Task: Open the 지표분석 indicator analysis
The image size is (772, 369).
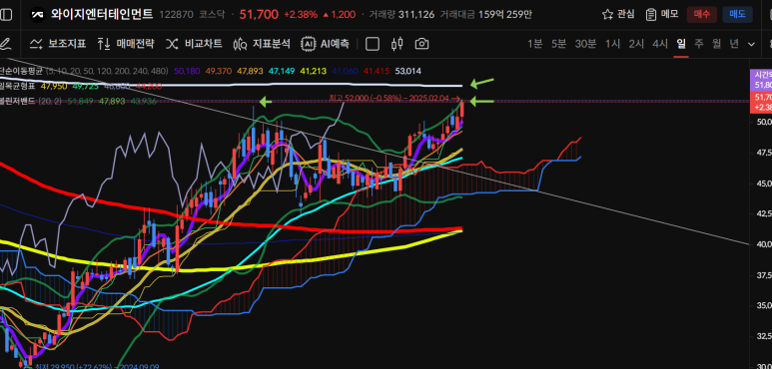Action: (262, 44)
